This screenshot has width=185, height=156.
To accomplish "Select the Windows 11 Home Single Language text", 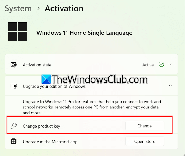I will [84, 33].
